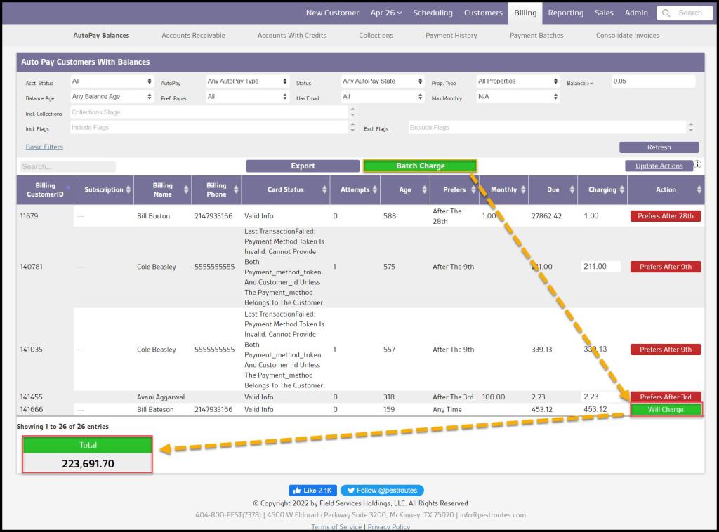Sort by Attempts column arrows
The image size is (719, 532).
coord(375,190)
